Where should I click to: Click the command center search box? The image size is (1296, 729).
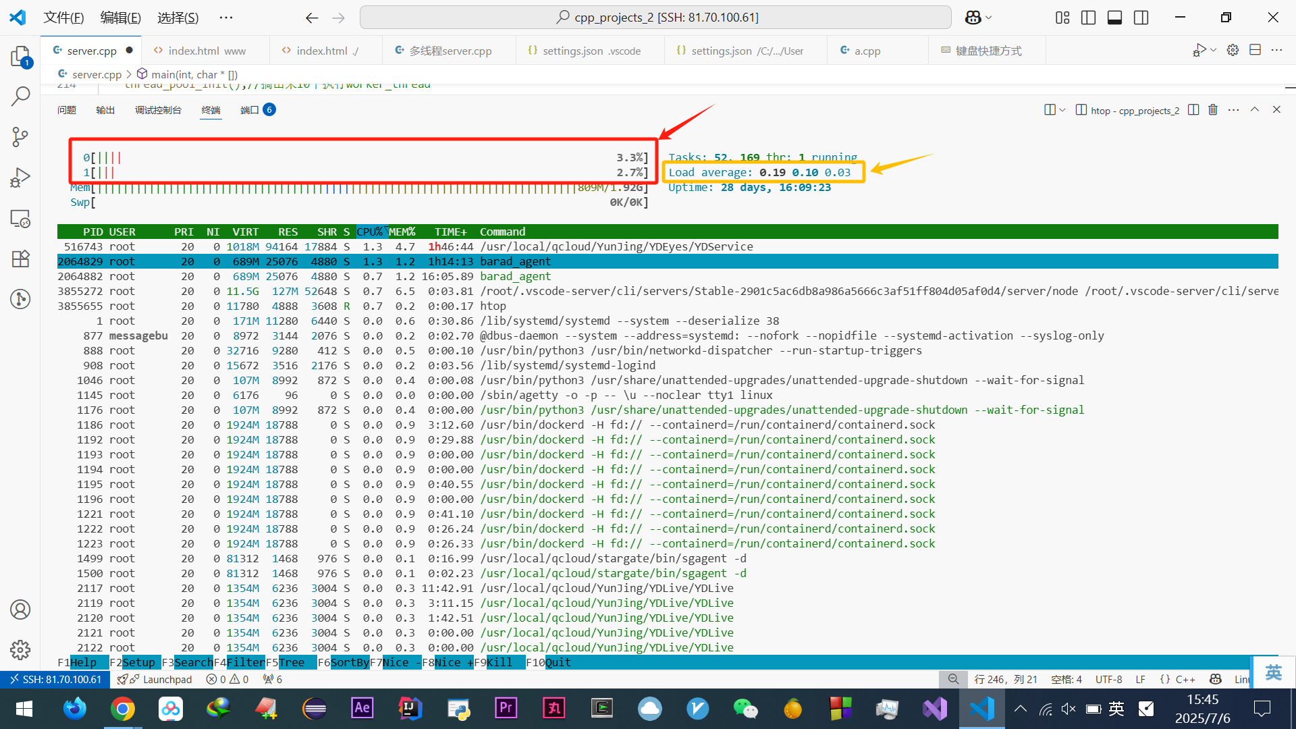tap(655, 18)
